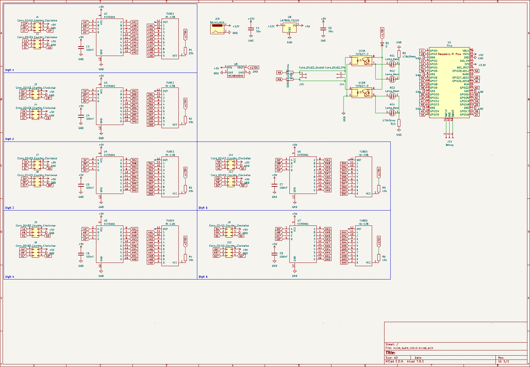Click the 'Digit 1' section label
Viewport: 530px width, 367px height.
click(x=9, y=70)
